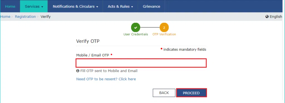Open the Registration breadcrumb link

coord(25,16)
